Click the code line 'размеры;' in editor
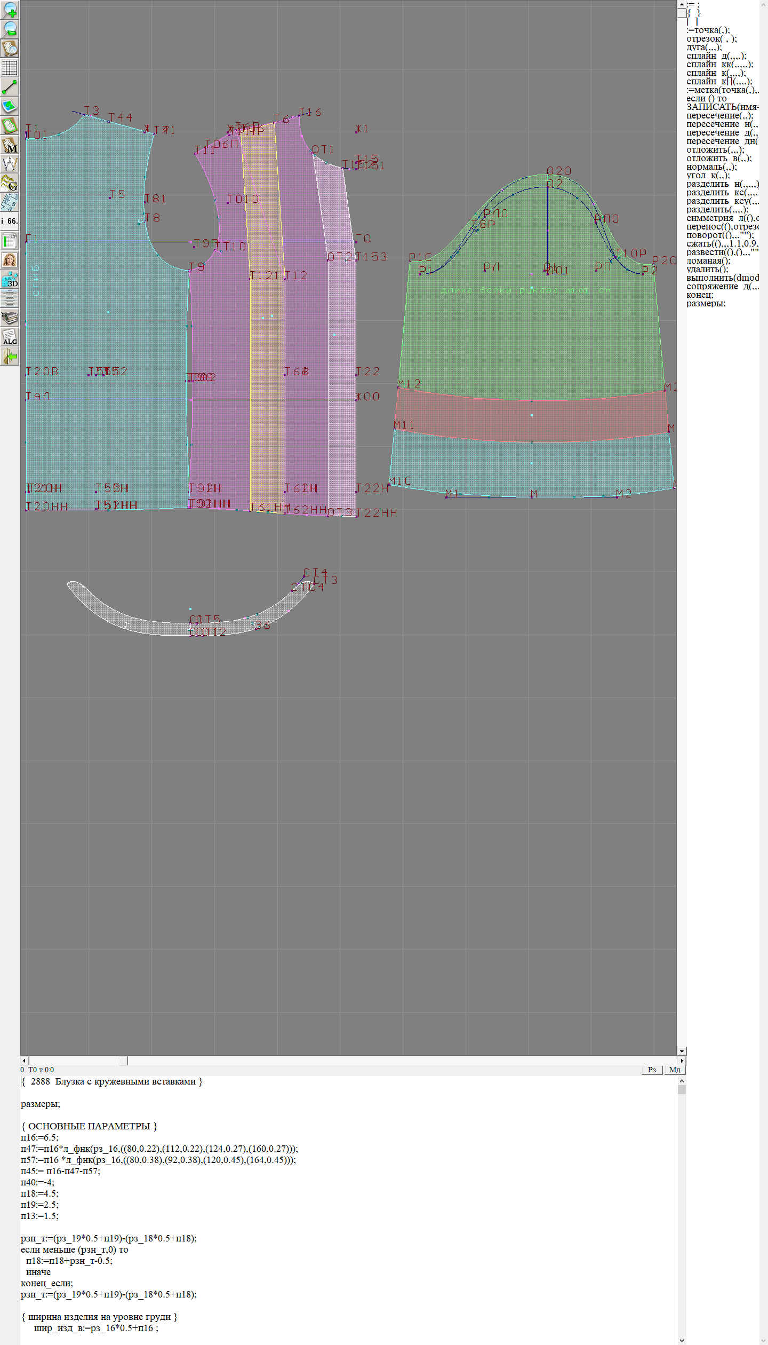This screenshot has height=1345, width=768. [x=41, y=1103]
